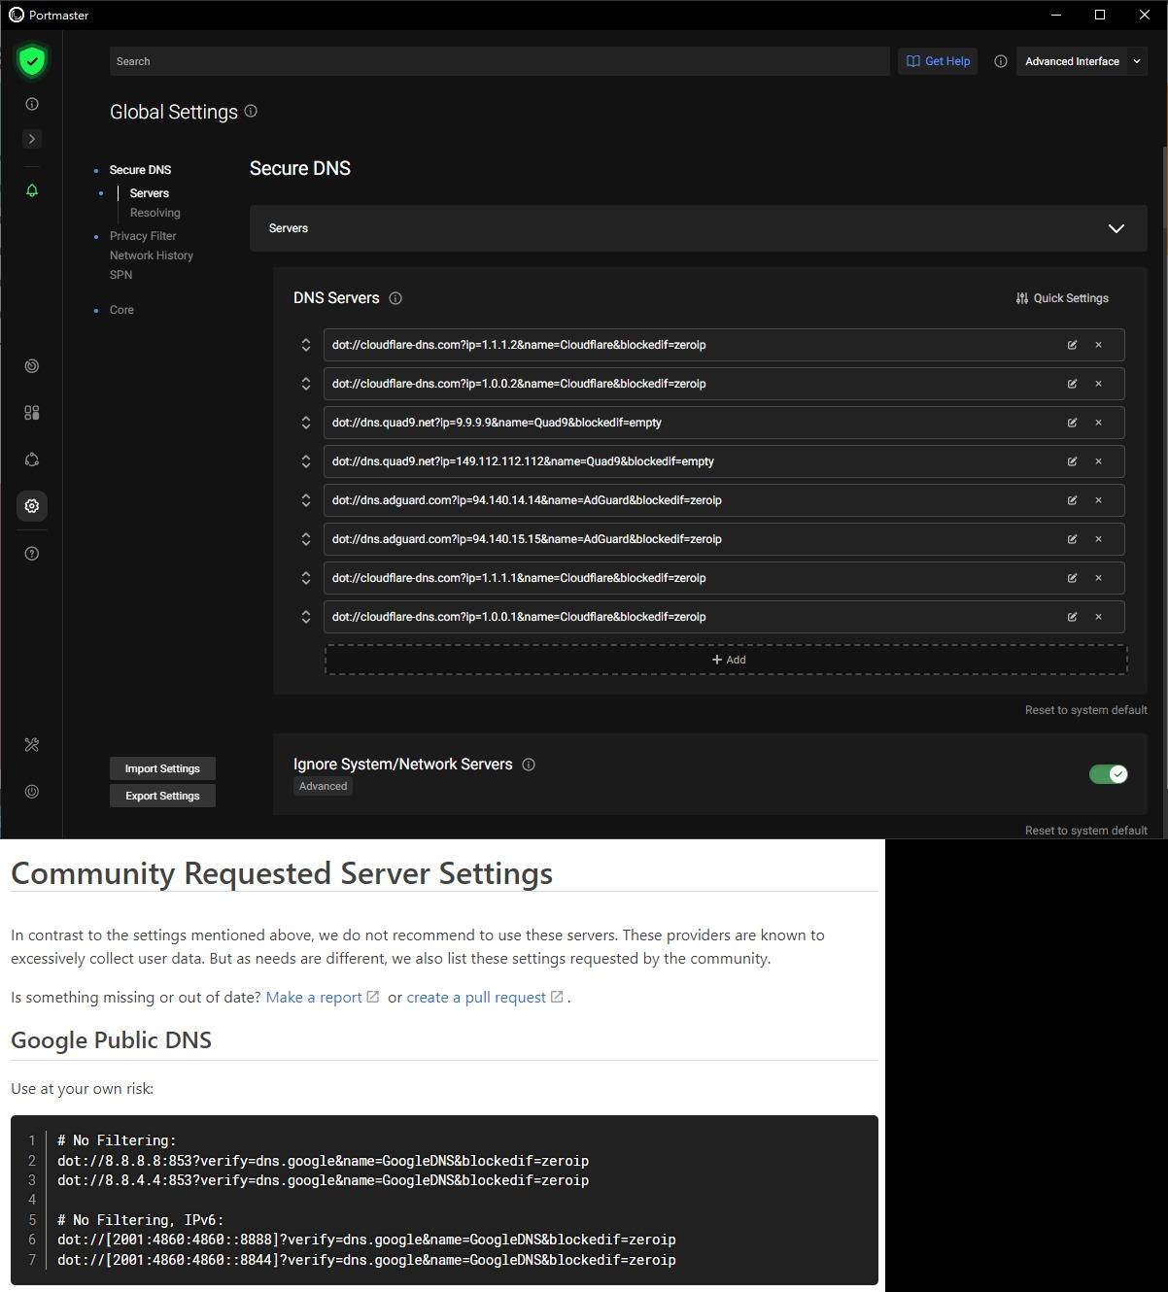Click the green shield status icon

[x=32, y=61]
